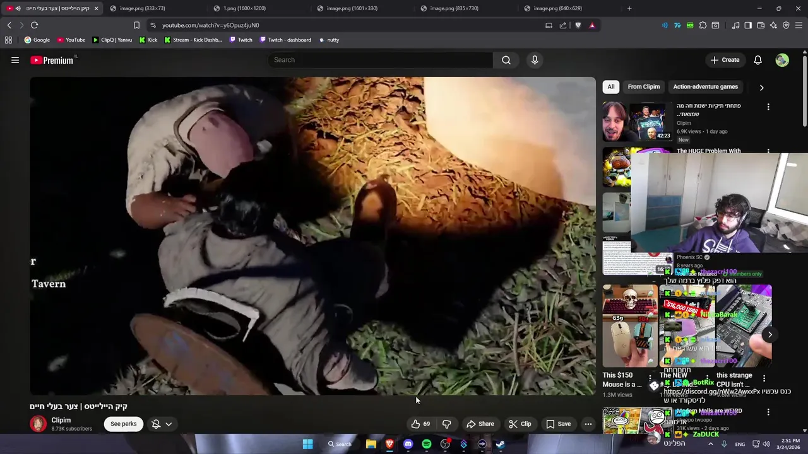Open the YouTube guide hamburger menu
The image size is (808, 454).
(x=15, y=60)
